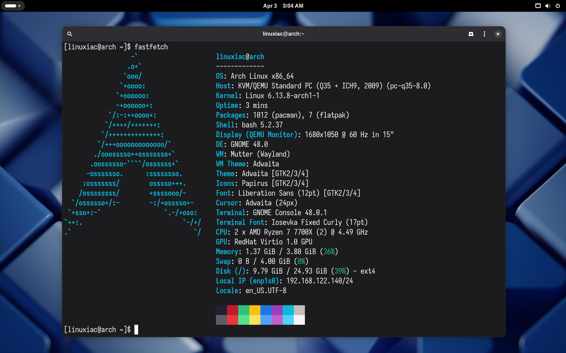Click the 'GPU: RedHat Virtio 1.0 GPU' line
Viewport: 566px width, 353px height.
264,242
